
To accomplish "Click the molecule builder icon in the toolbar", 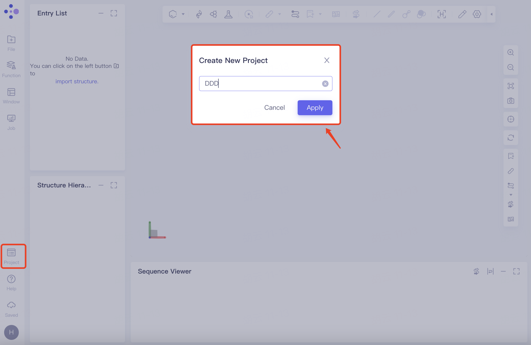I will pyautogui.click(x=213, y=14).
